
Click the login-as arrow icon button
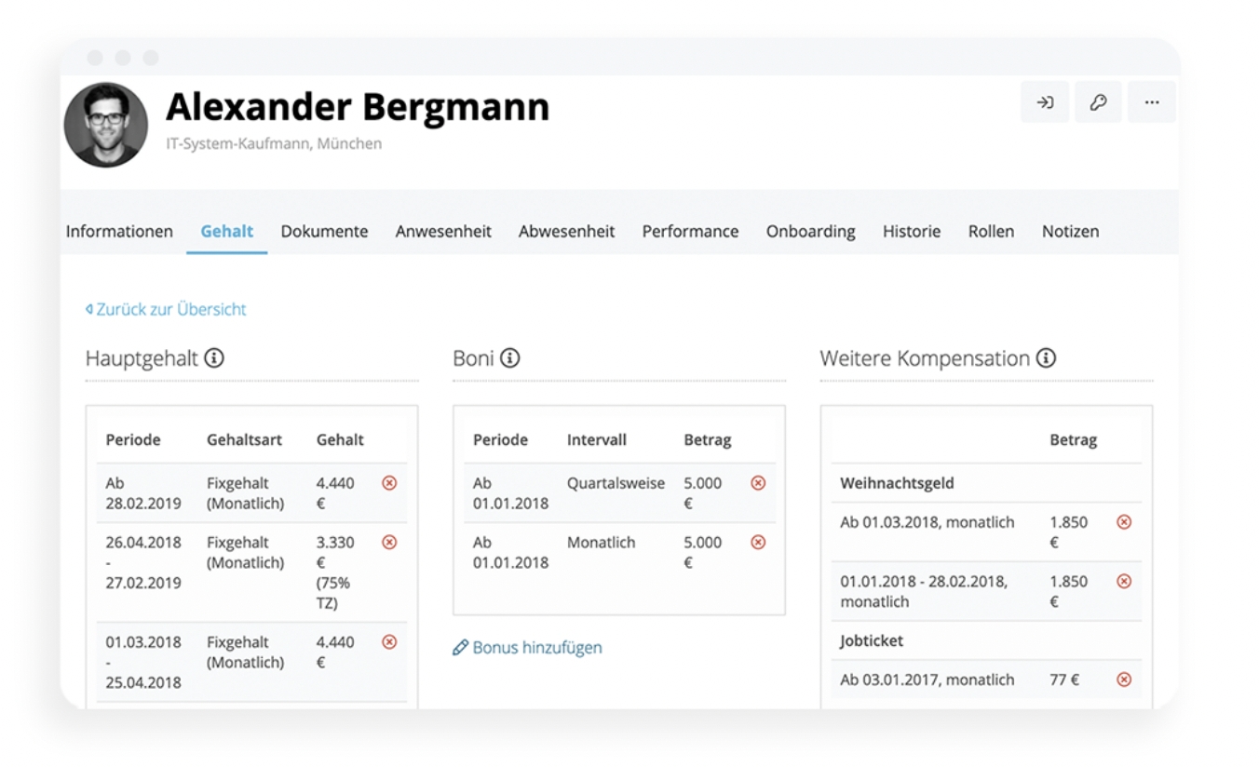click(x=1045, y=102)
